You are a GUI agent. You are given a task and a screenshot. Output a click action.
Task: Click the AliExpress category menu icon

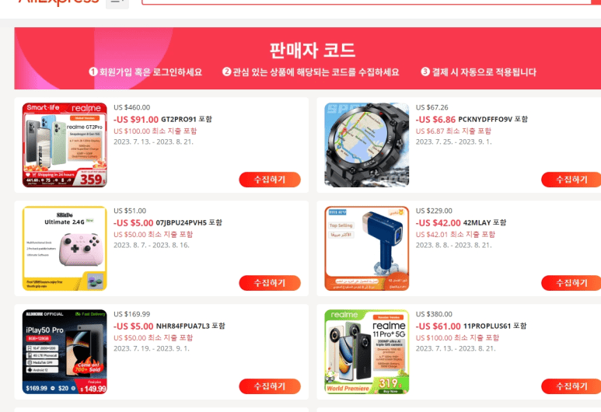tap(117, 3)
